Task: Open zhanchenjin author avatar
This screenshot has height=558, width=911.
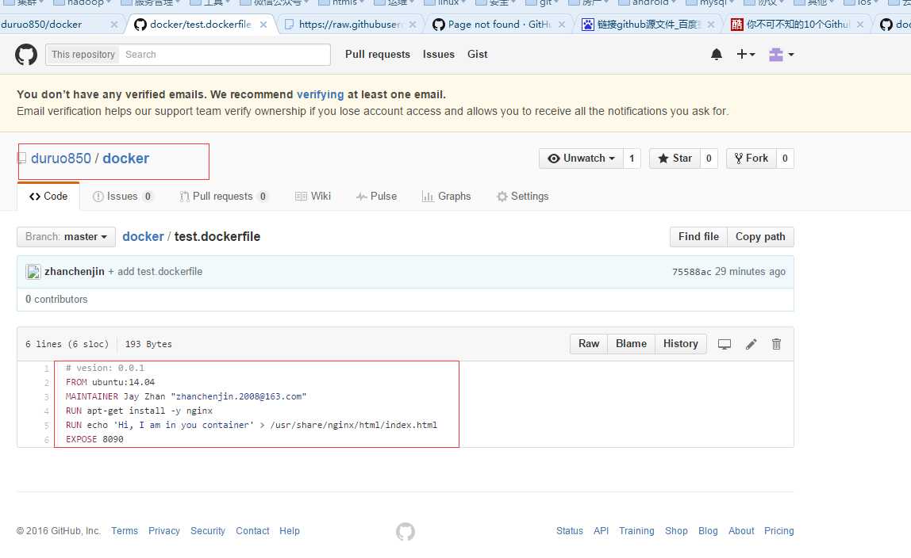Action: pyautogui.click(x=33, y=271)
